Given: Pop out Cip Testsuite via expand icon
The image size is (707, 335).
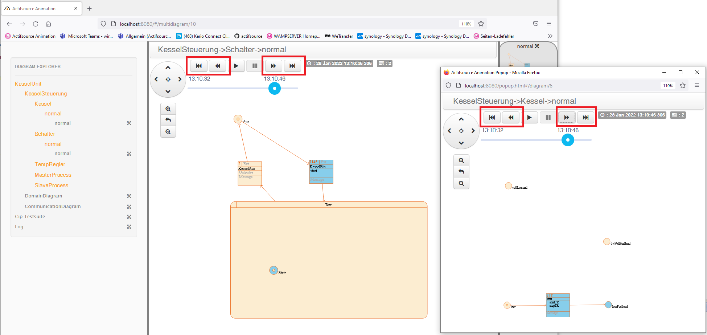Looking at the screenshot, I should click(x=129, y=217).
